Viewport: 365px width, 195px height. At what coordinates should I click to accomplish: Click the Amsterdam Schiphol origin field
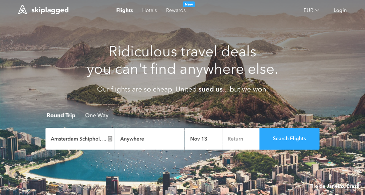(80, 139)
